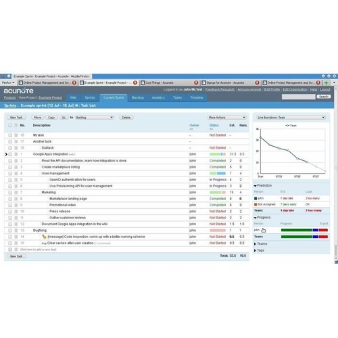The height and width of the screenshot is (338, 338).
Task: Open the Firefox menu dropdown
Action: pyautogui.click(x=8, y=82)
